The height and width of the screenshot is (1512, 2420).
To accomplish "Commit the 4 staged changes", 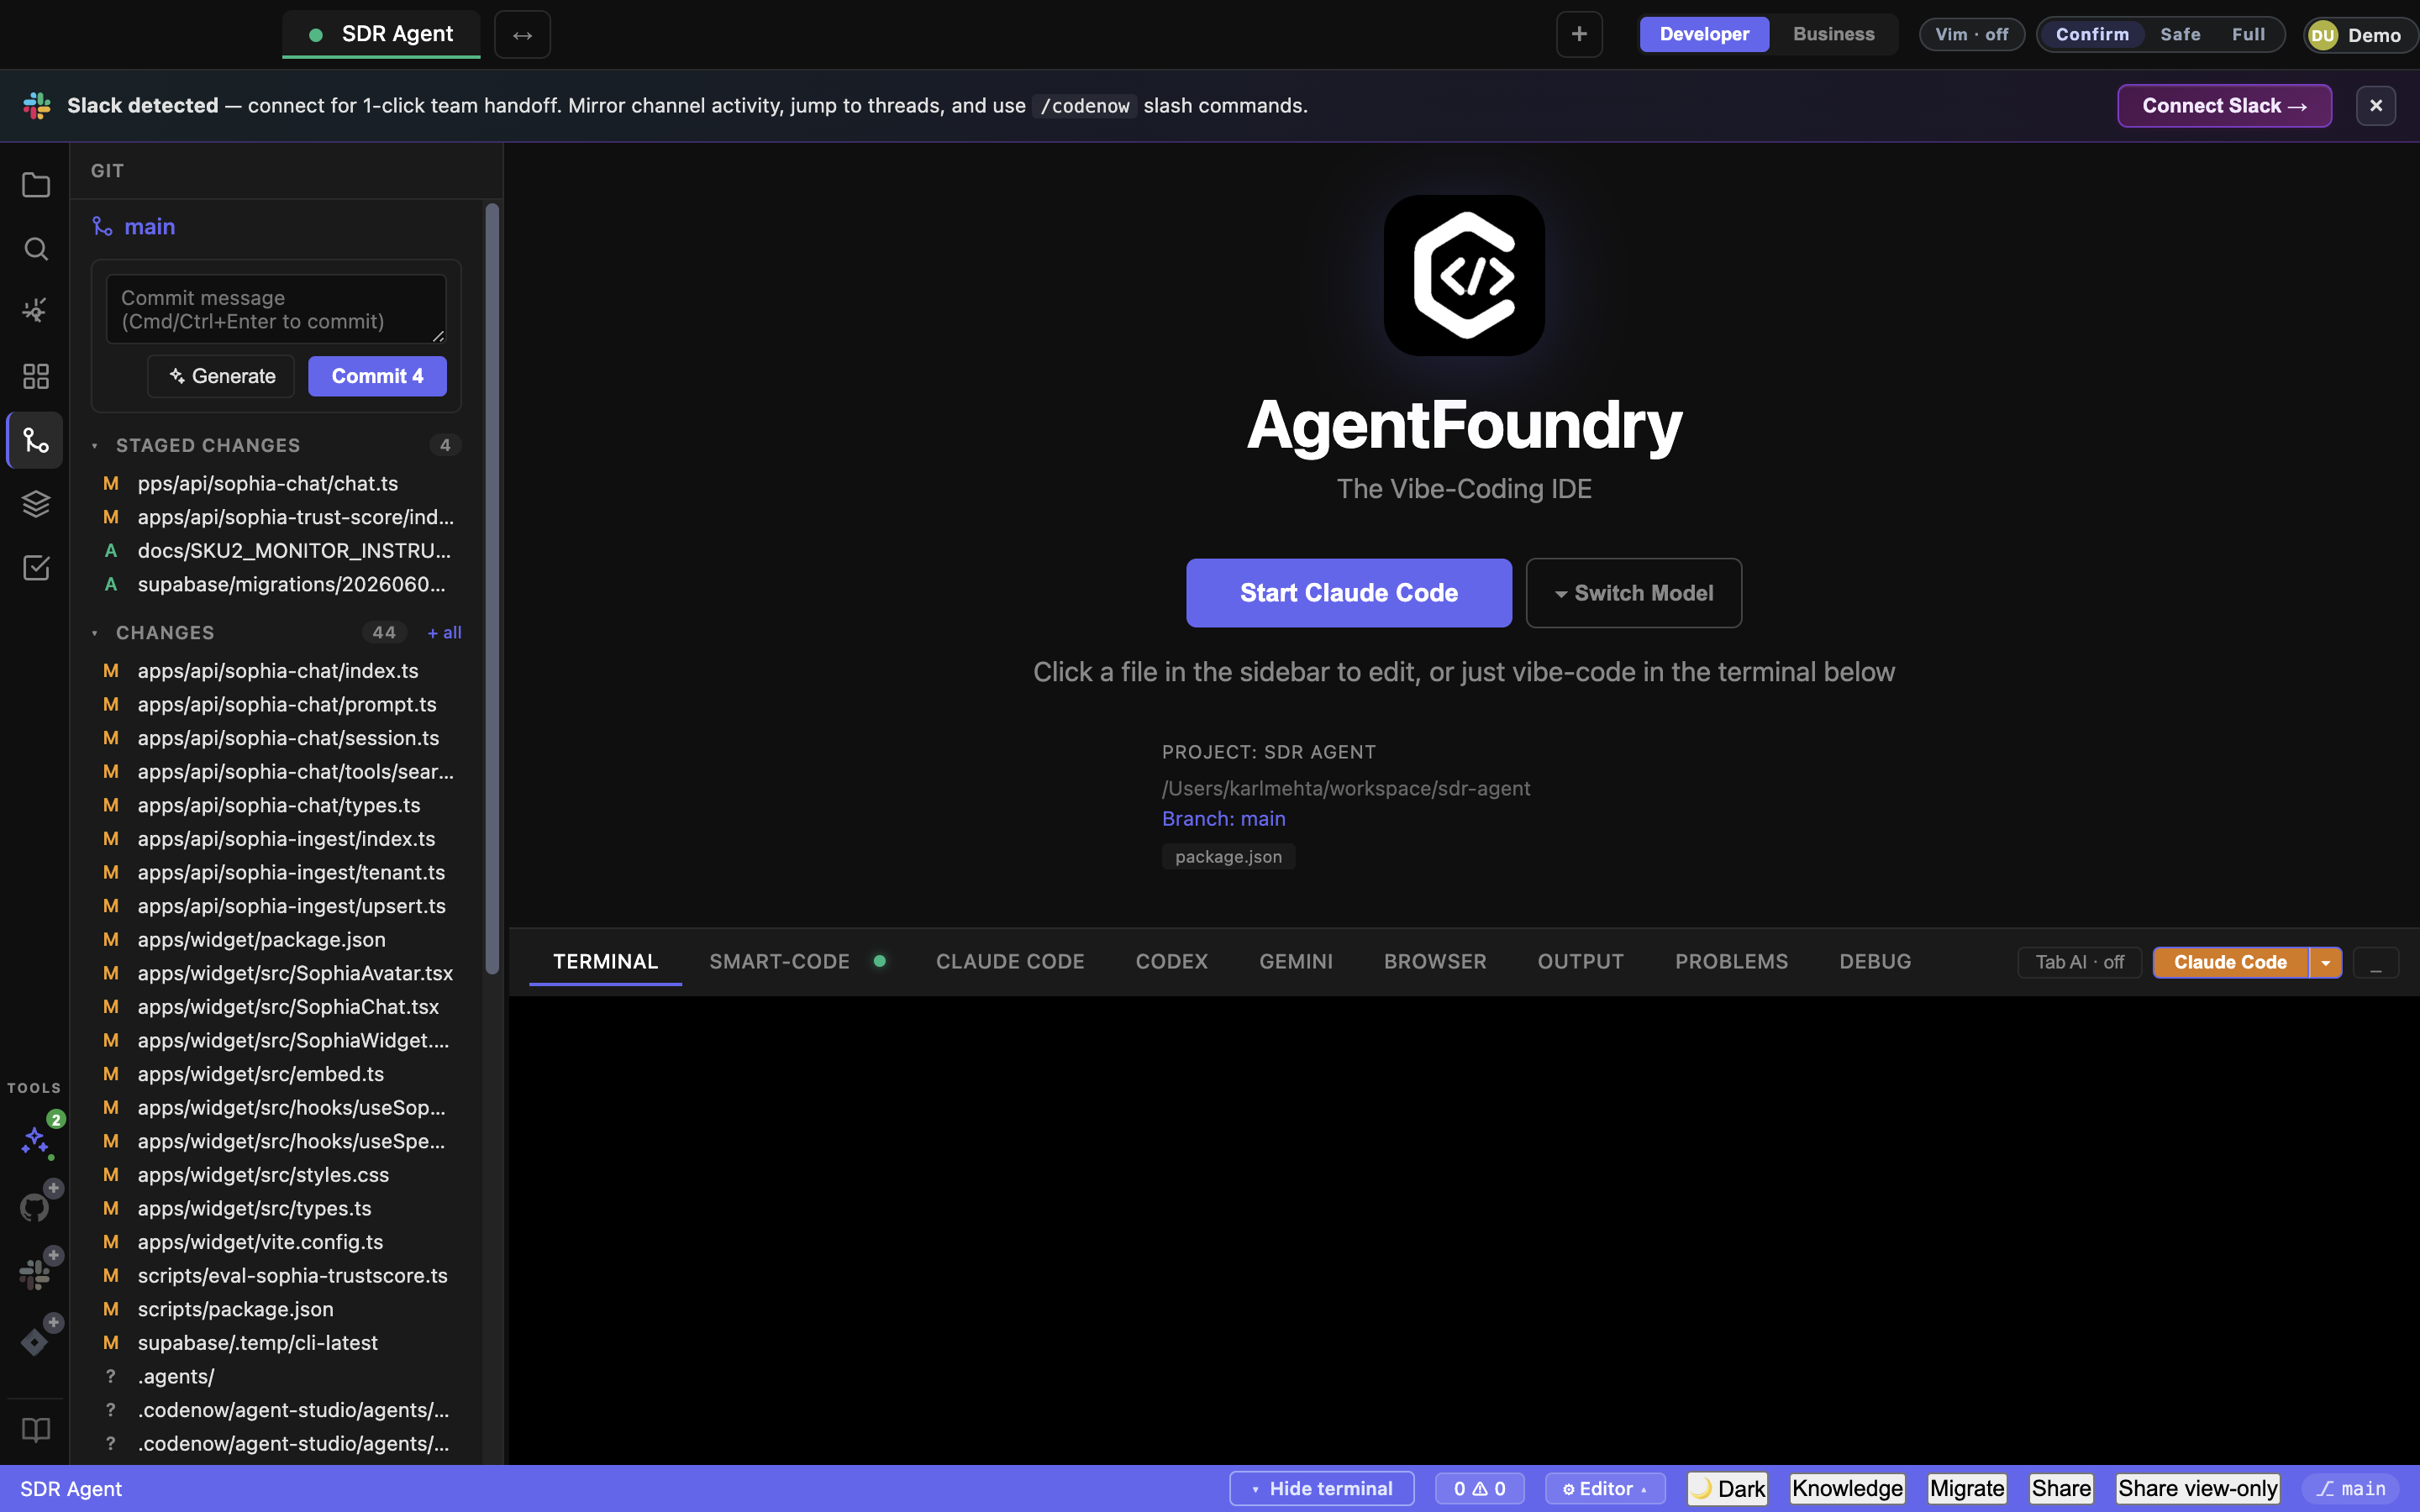I will (x=377, y=376).
